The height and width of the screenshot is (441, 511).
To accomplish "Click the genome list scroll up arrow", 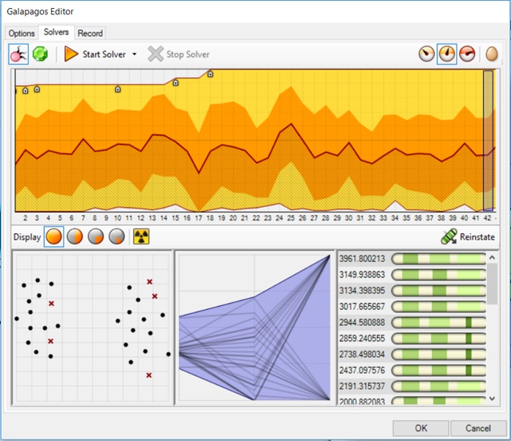I will point(492,258).
